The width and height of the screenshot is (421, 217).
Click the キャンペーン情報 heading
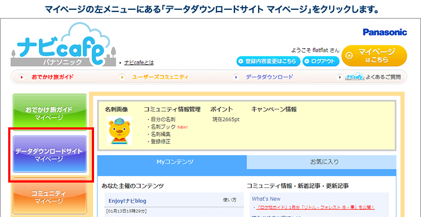pyautogui.click(x=274, y=109)
